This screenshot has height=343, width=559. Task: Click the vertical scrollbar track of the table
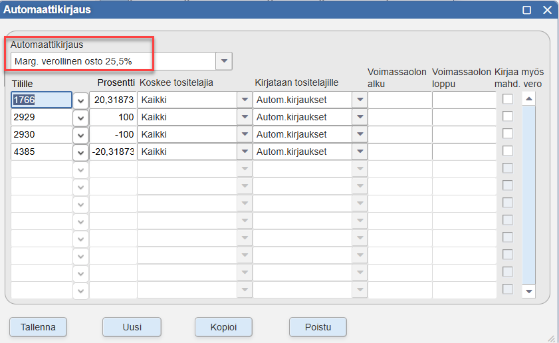(x=528, y=195)
